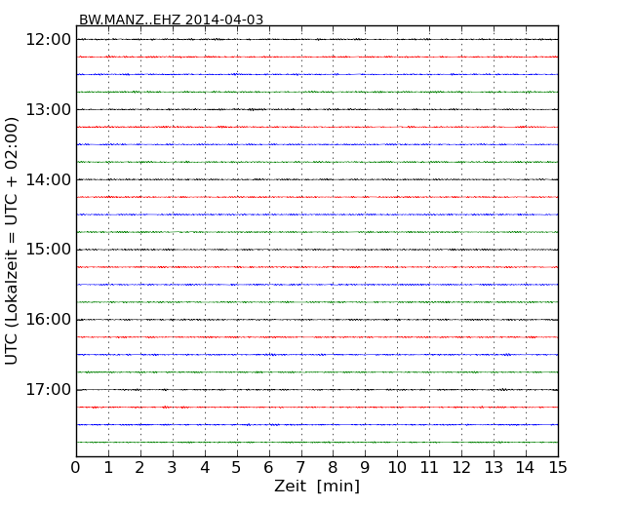Click the x-axis tick label 14

point(525,468)
